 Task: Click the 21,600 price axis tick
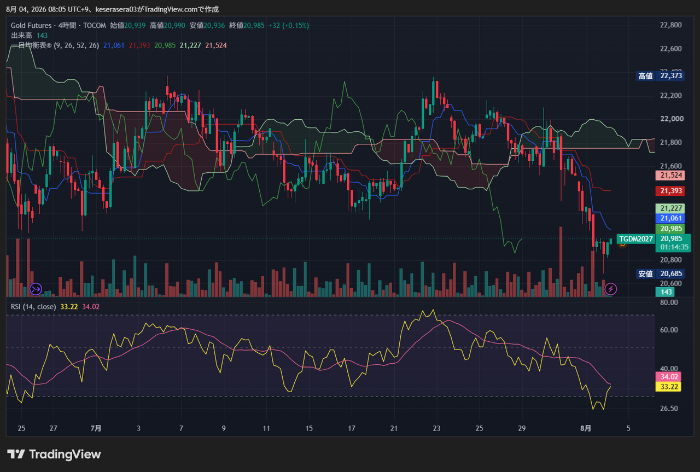point(671,166)
